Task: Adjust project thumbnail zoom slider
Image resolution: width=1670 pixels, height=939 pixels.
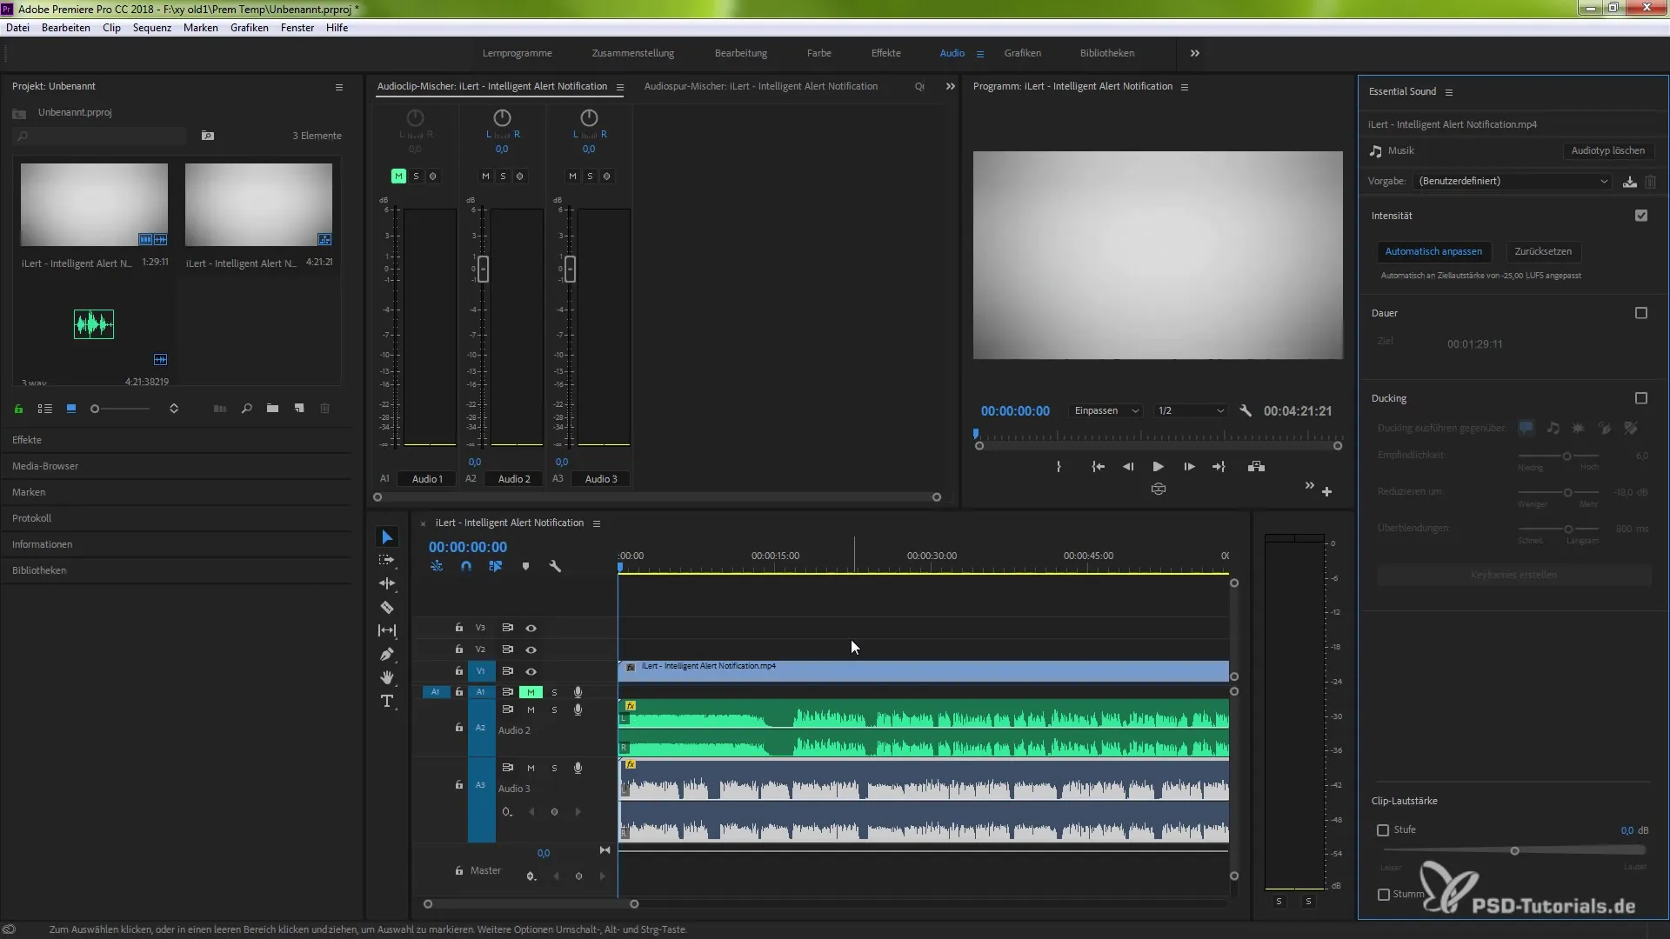Action: tap(95, 409)
